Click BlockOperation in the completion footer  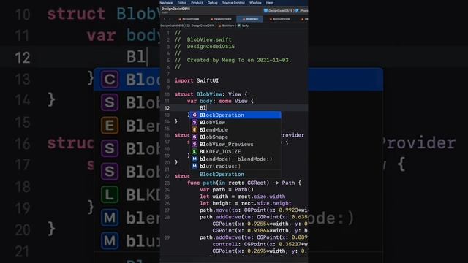(x=222, y=175)
